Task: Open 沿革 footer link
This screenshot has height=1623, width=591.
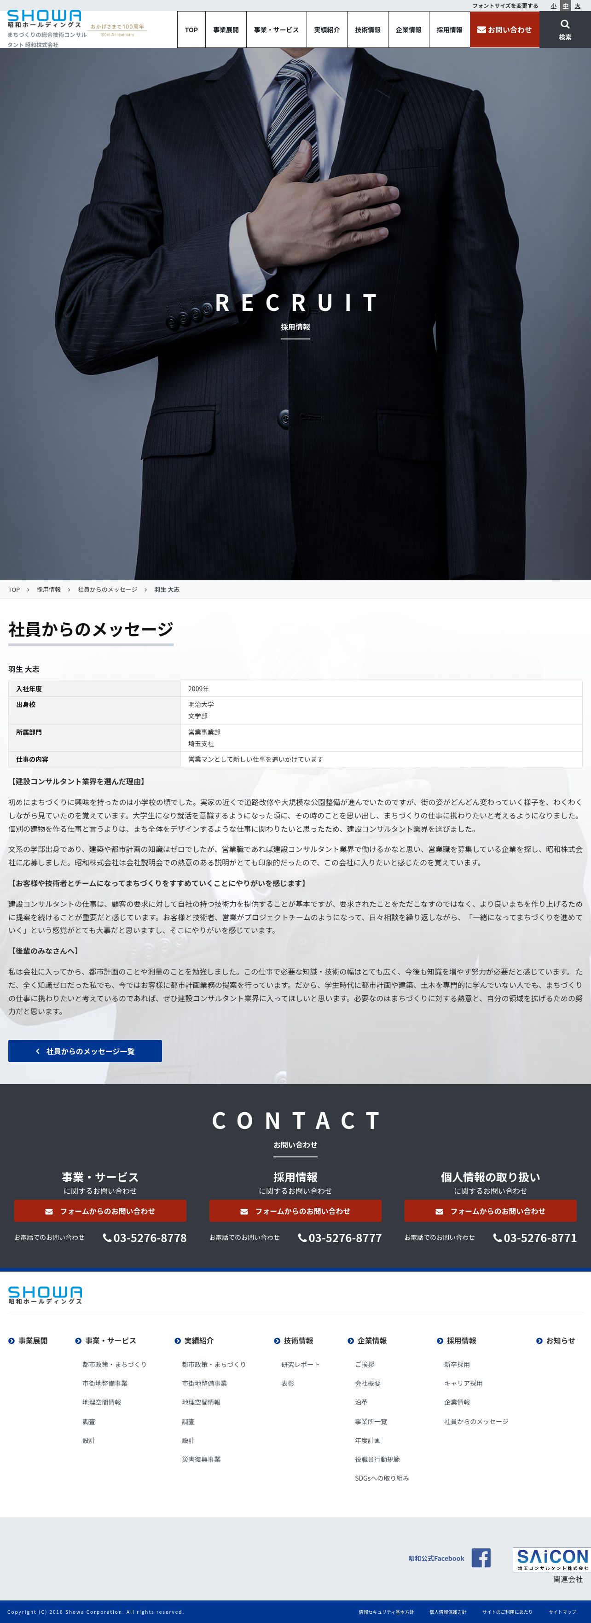Action: coord(361,1402)
